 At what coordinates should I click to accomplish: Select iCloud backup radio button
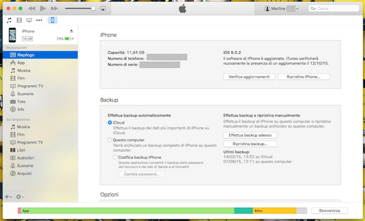[109, 122]
